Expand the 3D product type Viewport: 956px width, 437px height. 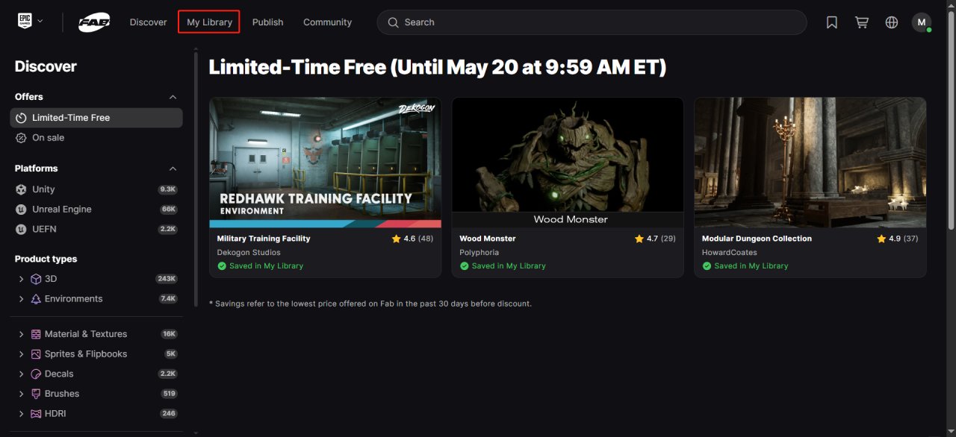21,279
